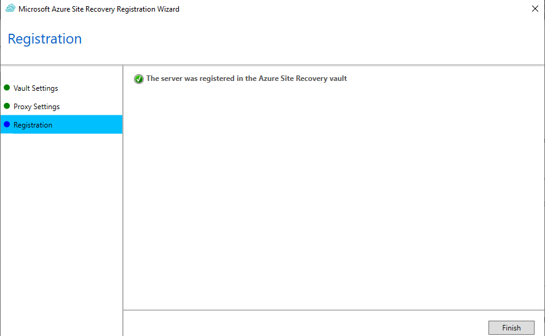Select the Proxy Settings step
The width and height of the screenshot is (545, 336).
click(x=36, y=107)
